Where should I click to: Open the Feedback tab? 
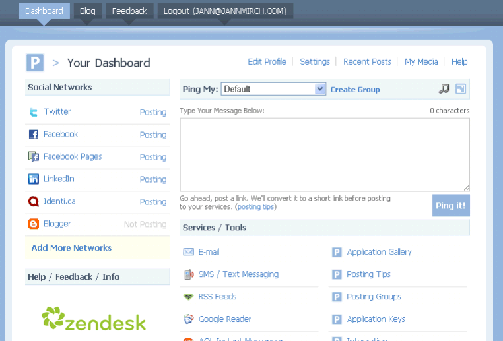[x=129, y=11]
